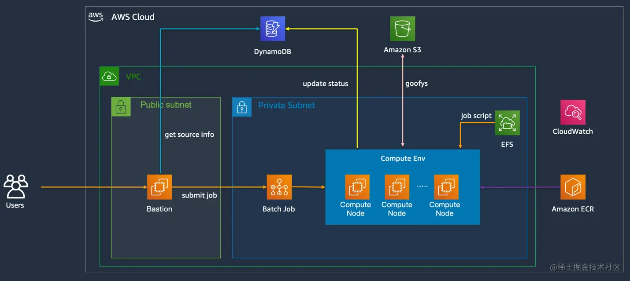This screenshot has height=281, width=630.
Task: Click the AWS logo icon
Action: pos(96,17)
